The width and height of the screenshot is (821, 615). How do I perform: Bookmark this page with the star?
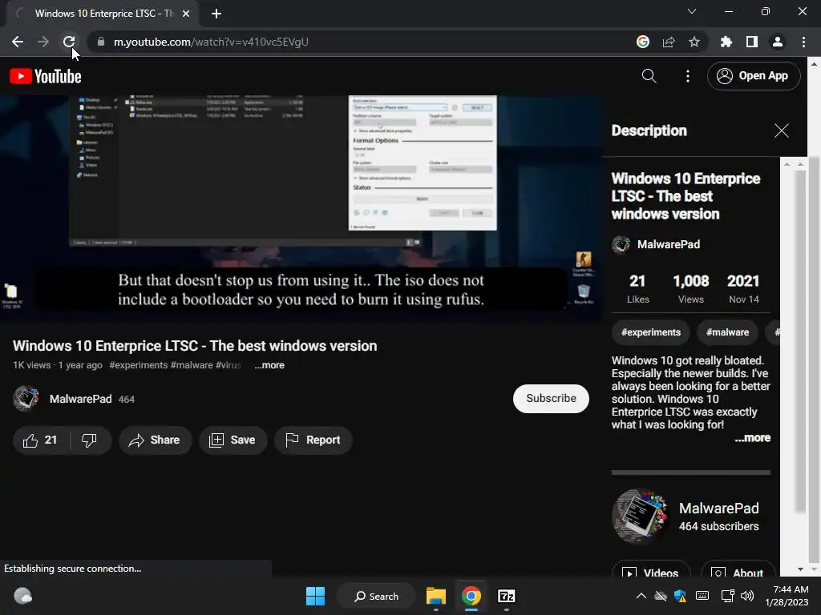click(x=694, y=42)
